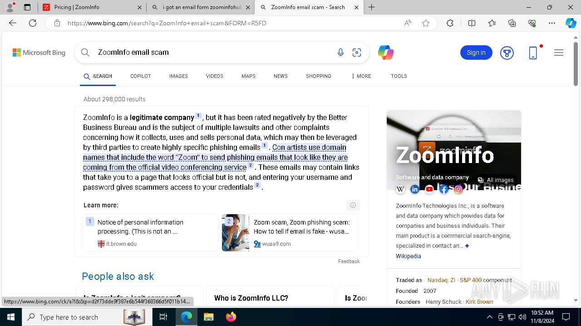Add page to favorites star icon
The height and width of the screenshot is (326, 581).
(426, 23)
